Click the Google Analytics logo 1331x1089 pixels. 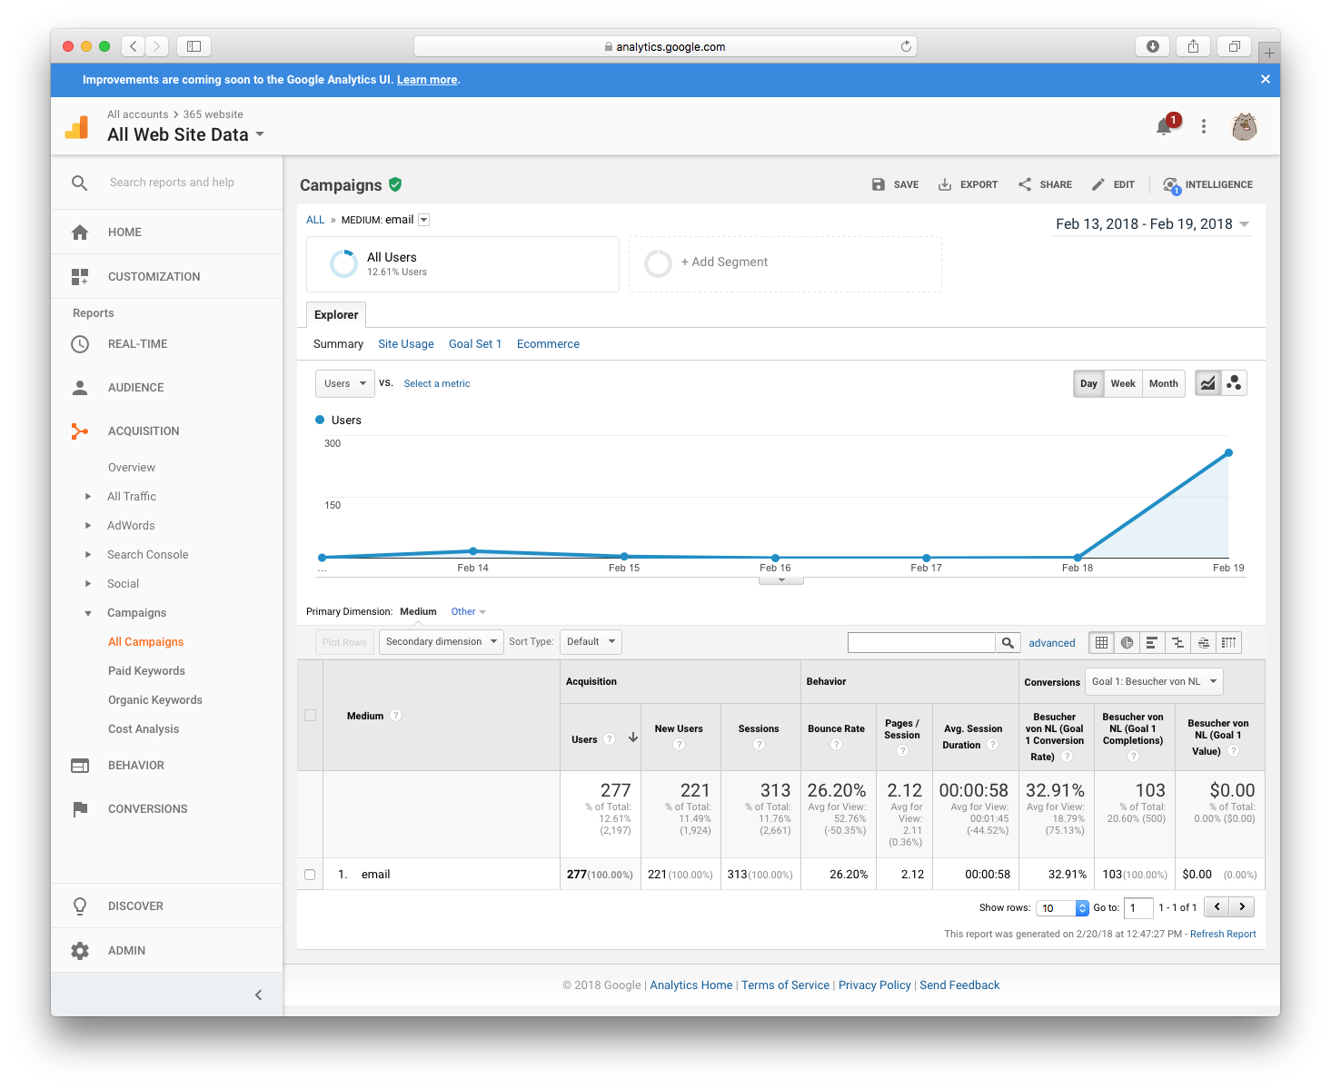(x=77, y=127)
